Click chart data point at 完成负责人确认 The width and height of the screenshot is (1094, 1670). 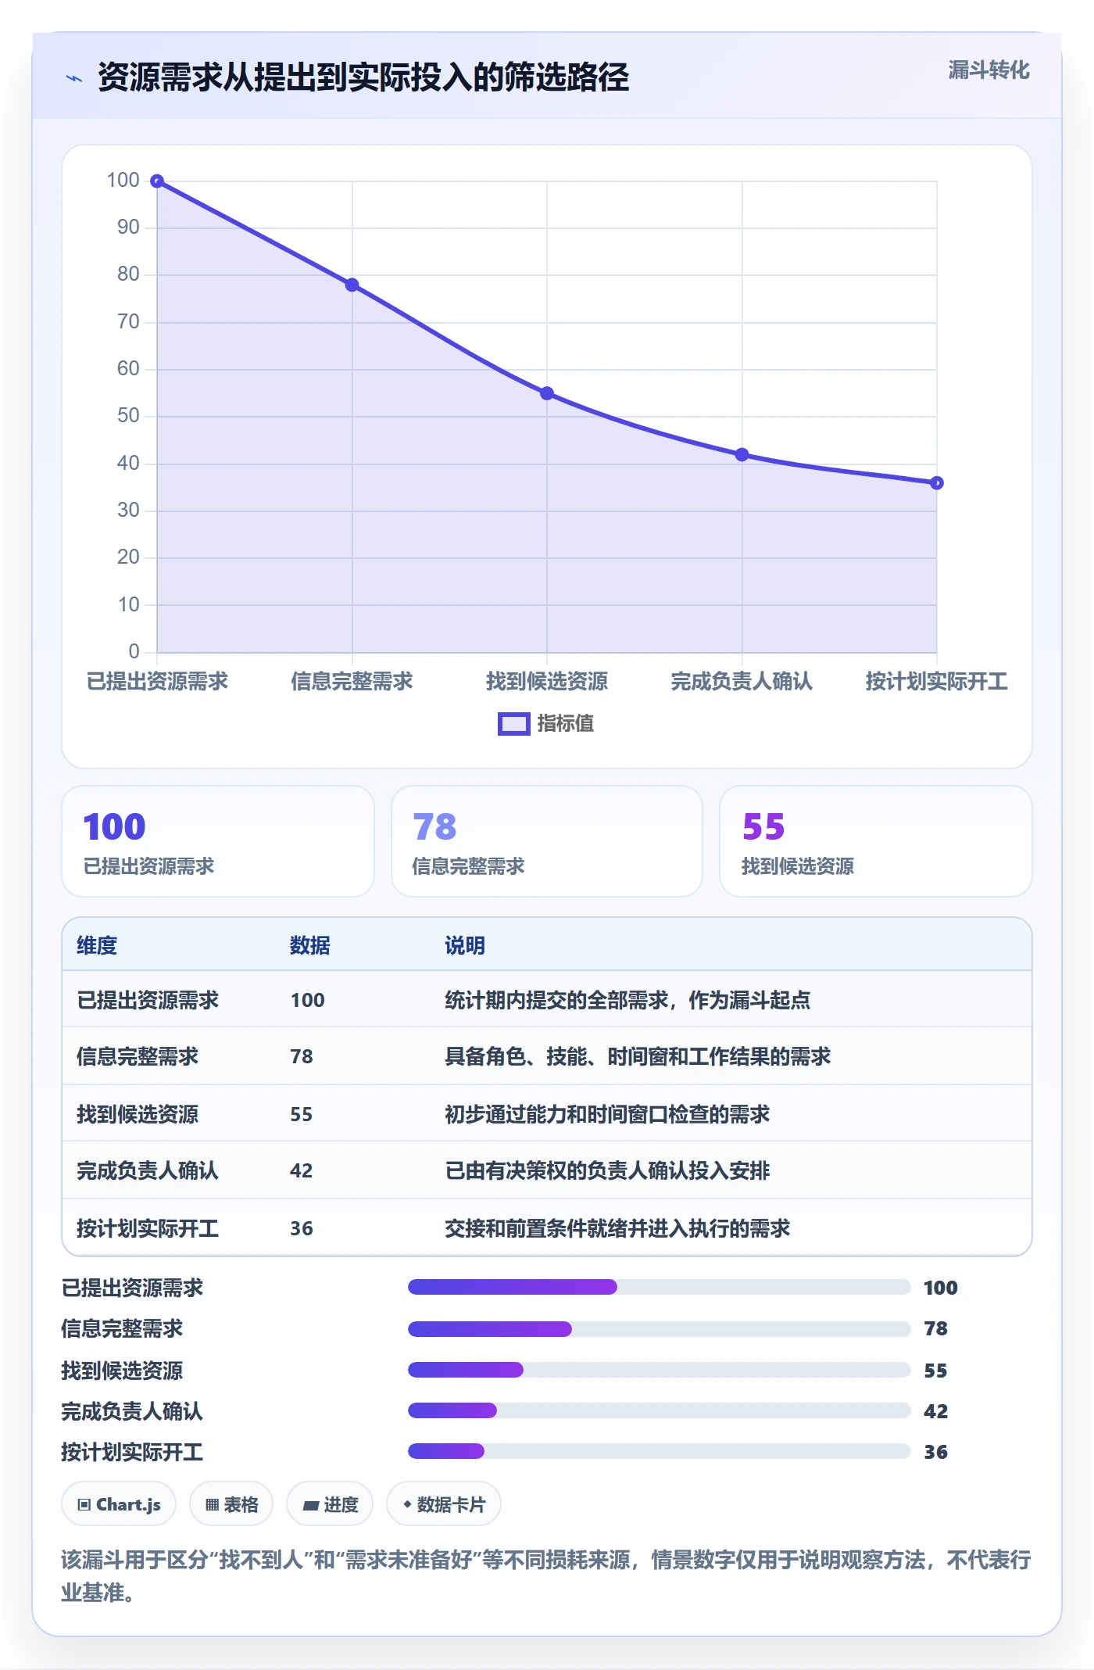(x=742, y=454)
